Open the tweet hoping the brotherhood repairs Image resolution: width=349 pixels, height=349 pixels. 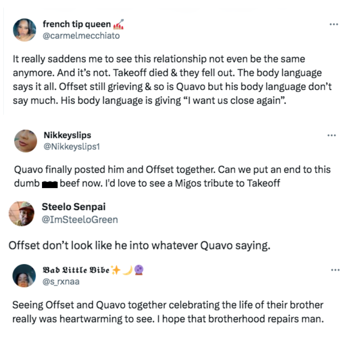pyautogui.click(x=168, y=312)
